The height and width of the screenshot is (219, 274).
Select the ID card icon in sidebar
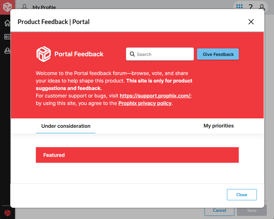[7, 37]
